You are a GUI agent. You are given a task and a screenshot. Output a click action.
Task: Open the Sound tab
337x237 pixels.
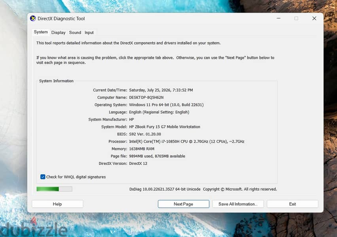click(75, 32)
